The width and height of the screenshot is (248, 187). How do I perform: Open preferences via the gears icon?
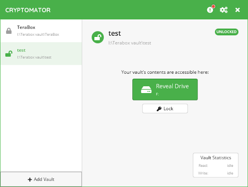pos(224,10)
